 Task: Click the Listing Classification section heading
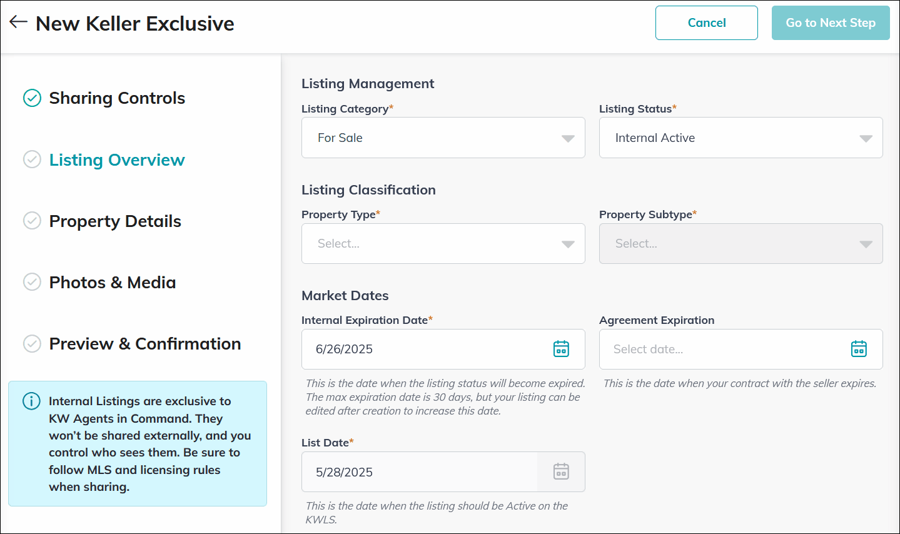(x=368, y=190)
